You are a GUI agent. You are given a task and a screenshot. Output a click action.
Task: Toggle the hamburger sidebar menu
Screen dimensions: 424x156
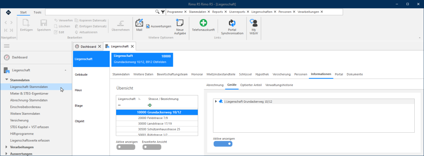pyautogui.click(x=7, y=46)
